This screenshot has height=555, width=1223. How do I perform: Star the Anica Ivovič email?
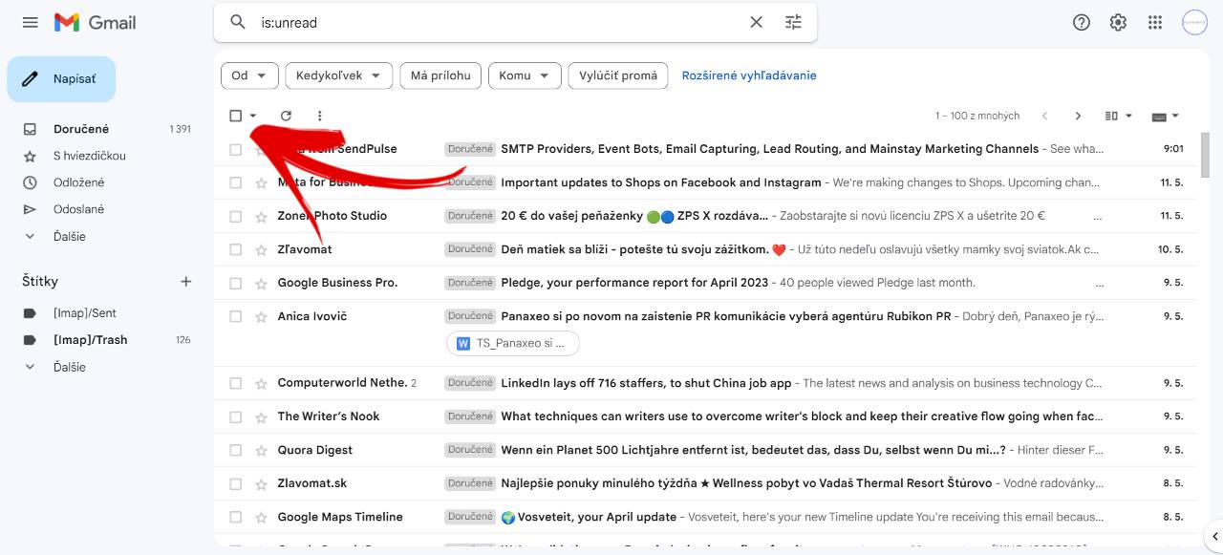click(x=261, y=316)
